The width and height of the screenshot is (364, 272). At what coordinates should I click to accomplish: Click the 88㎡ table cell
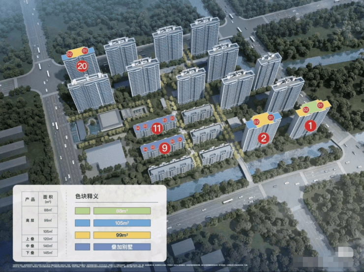pos(48,210)
